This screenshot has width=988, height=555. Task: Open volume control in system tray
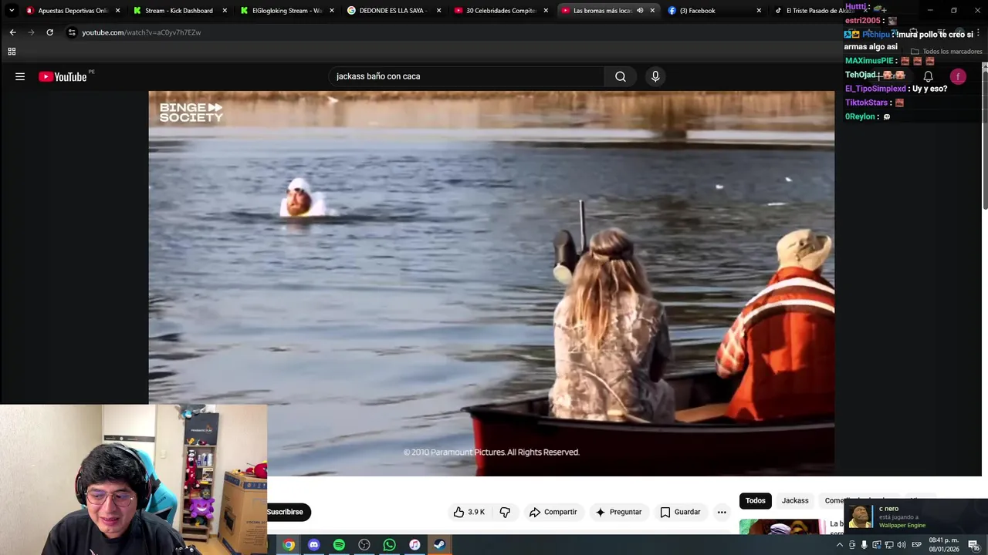click(901, 545)
